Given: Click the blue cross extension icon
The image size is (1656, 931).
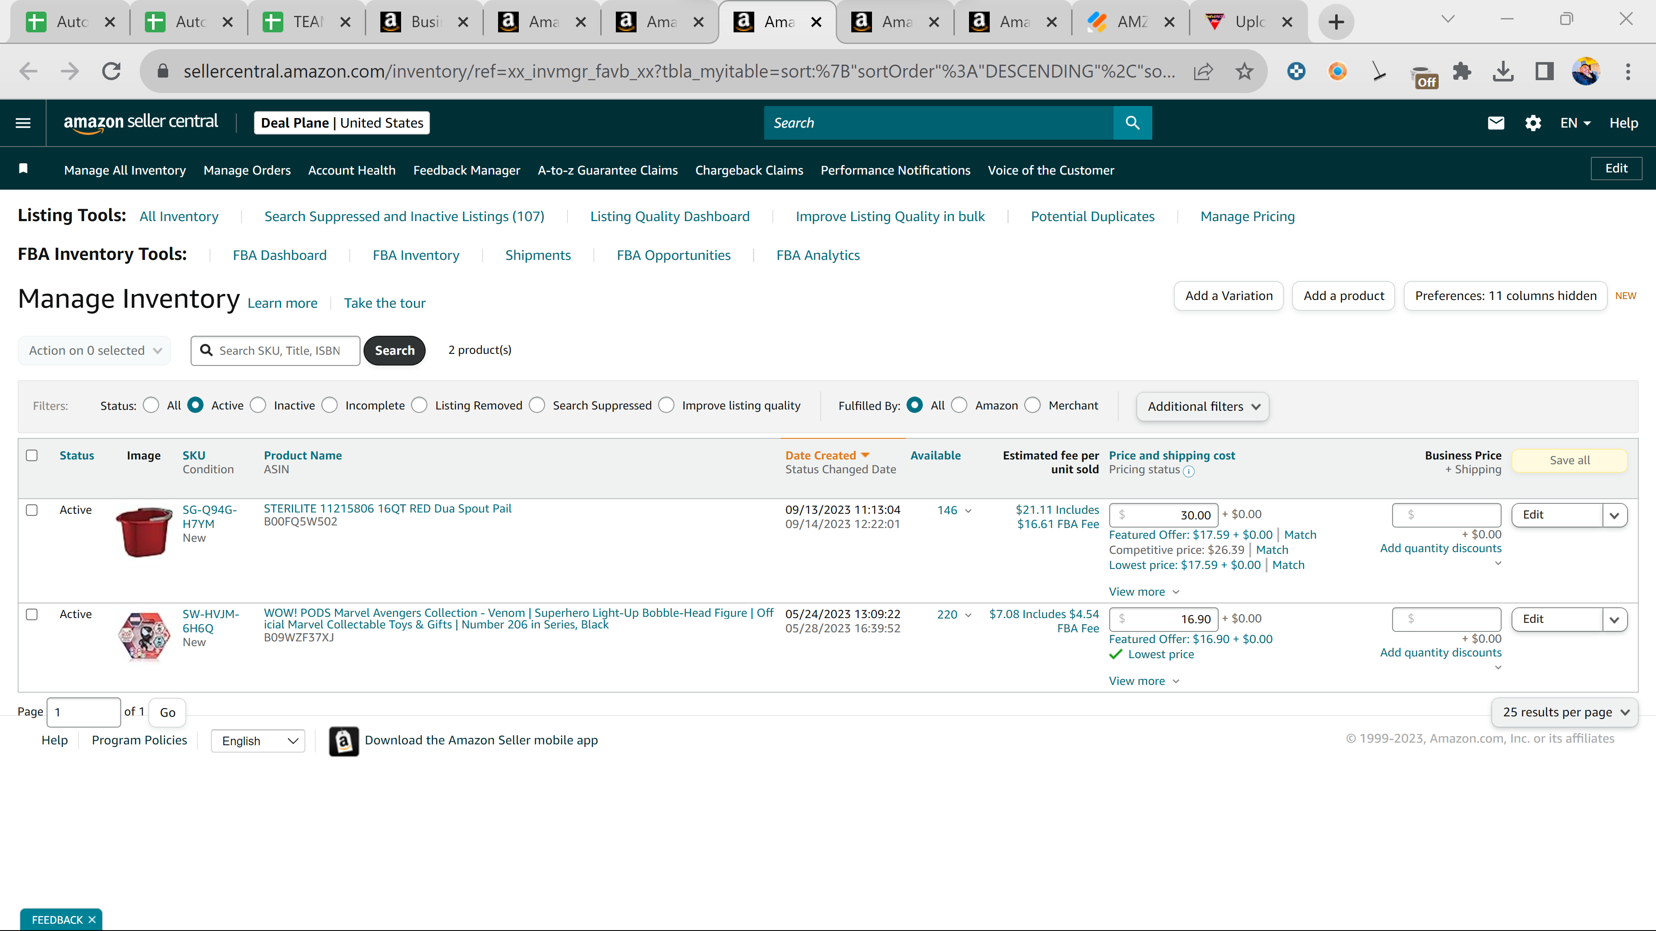Looking at the screenshot, I should tap(1296, 71).
